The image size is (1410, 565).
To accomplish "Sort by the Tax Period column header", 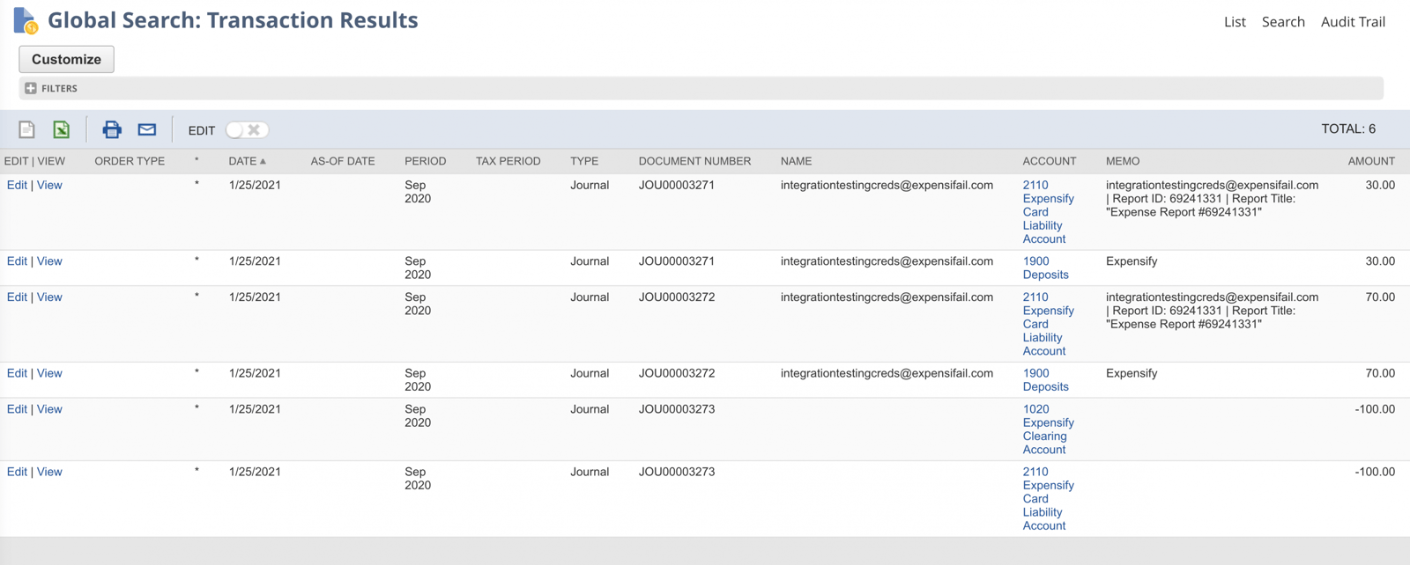I will 508,161.
